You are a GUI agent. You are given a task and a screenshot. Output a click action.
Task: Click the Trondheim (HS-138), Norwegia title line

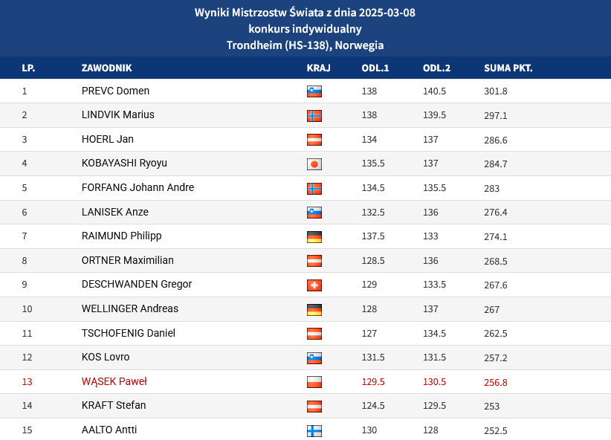coord(305,45)
